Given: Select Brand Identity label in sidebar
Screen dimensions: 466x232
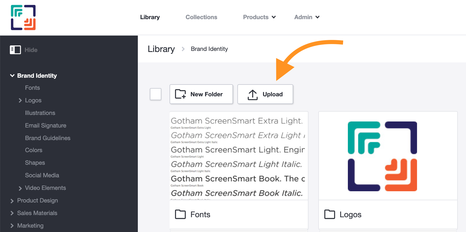Looking at the screenshot, I should [x=37, y=76].
